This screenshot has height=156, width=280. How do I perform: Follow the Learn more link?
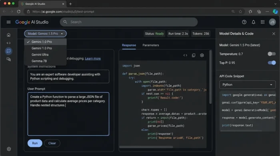pos(93,58)
